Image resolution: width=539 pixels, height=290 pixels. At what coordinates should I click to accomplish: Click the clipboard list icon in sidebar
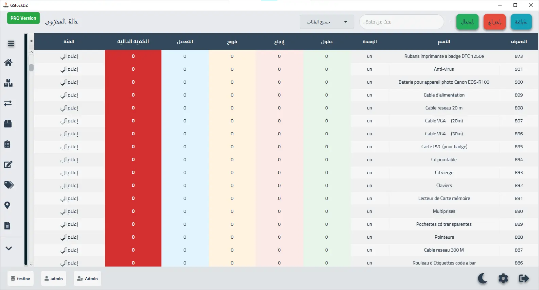(x=7, y=144)
